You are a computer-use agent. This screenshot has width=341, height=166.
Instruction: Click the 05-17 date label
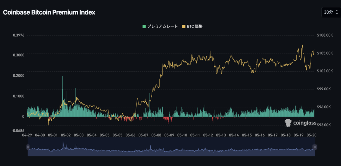[x=273, y=135]
